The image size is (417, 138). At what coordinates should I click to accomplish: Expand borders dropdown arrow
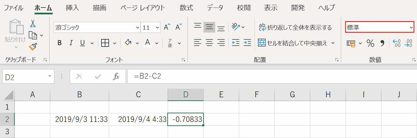[115, 43]
